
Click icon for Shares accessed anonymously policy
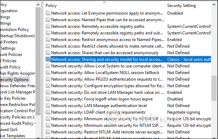pos(48,53)
